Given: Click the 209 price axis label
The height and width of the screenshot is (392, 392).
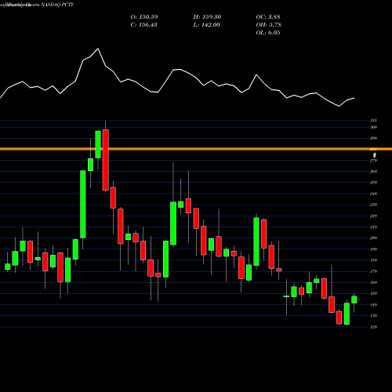Looking at the screenshot, I should [x=373, y=238].
